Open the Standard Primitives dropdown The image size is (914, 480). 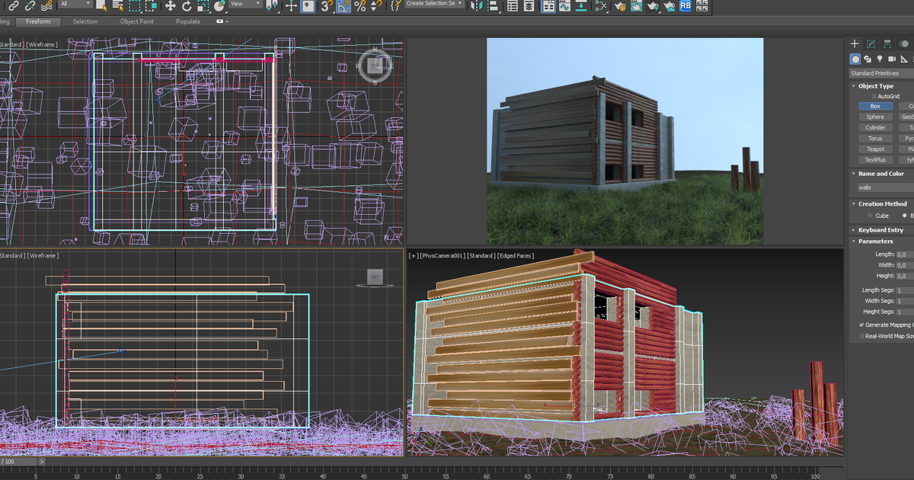tap(882, 73)
